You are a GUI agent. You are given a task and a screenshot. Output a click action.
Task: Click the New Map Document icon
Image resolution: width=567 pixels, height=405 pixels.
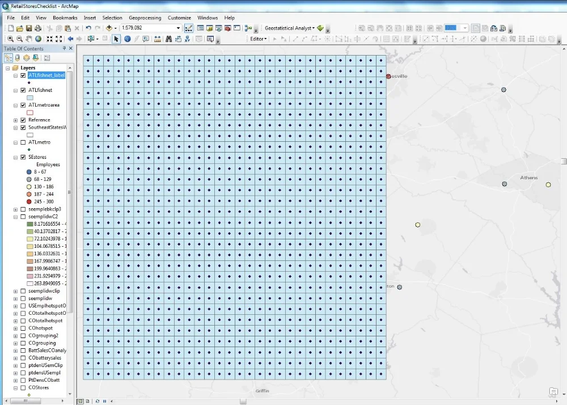point(11,28)
